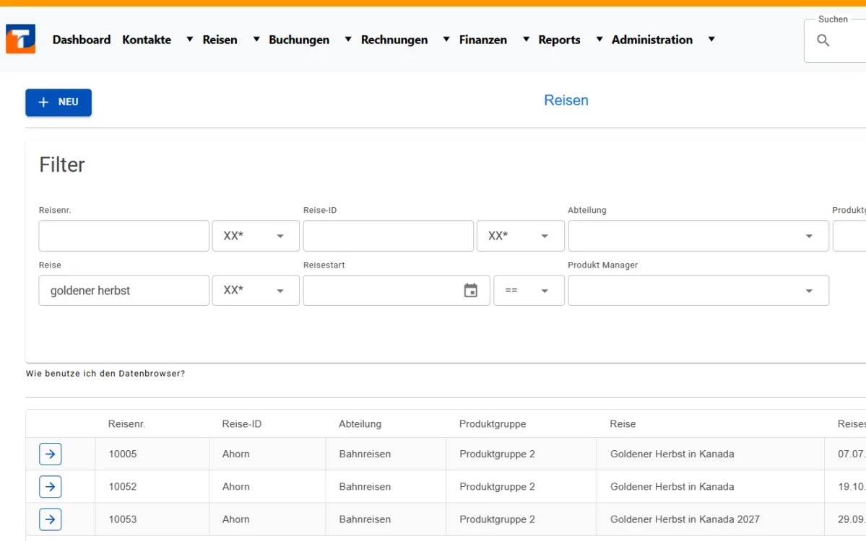Screen dimensions: 866x541
Task: Expand the Abteilung dropdown
Action: tap(809, 236)
